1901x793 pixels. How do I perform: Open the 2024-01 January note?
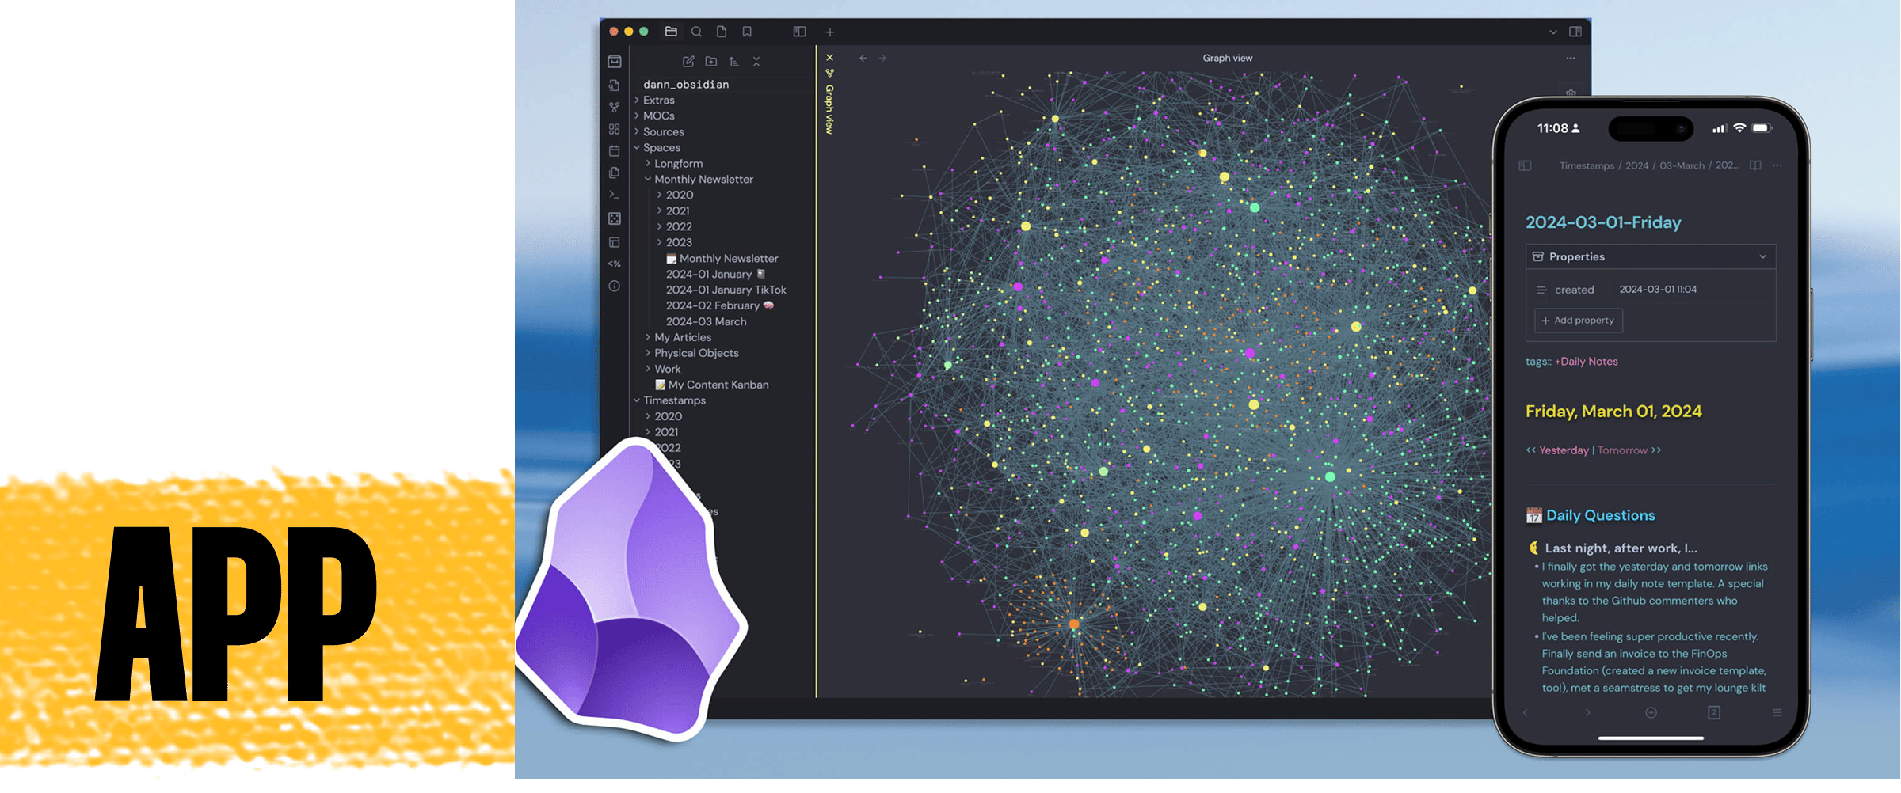(715, 275)
